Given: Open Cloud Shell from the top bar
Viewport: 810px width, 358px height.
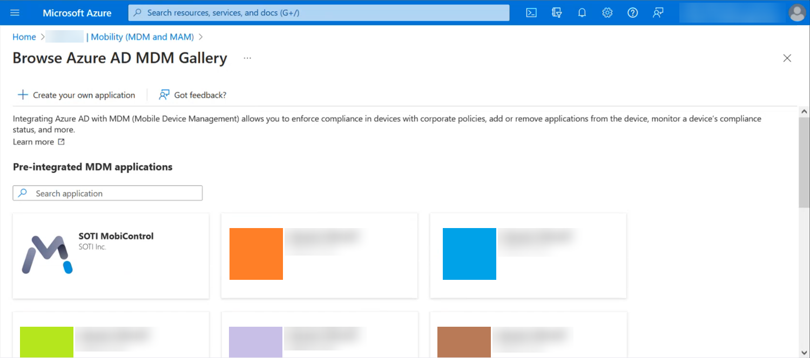Looking at the screenshot, I should (x=531, y=12).
